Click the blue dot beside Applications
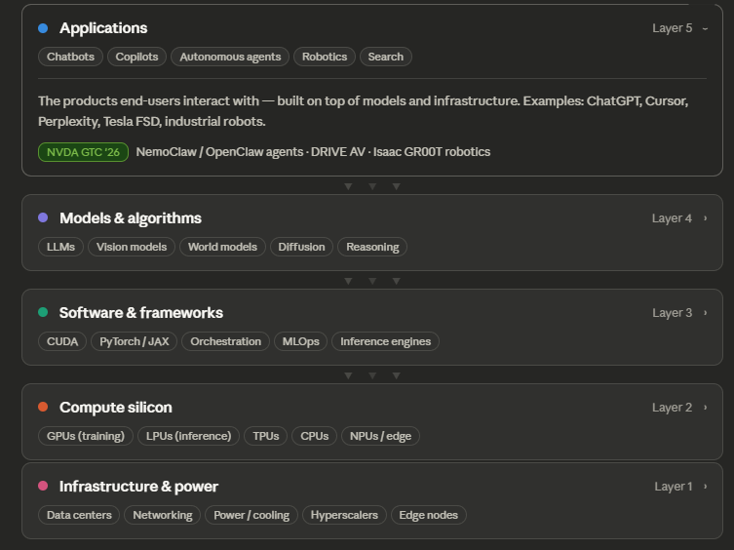The width and height of the screenshot is (734, 550). [x=43, y=28]
